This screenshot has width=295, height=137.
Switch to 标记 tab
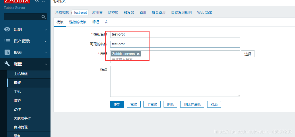[96, 22]
